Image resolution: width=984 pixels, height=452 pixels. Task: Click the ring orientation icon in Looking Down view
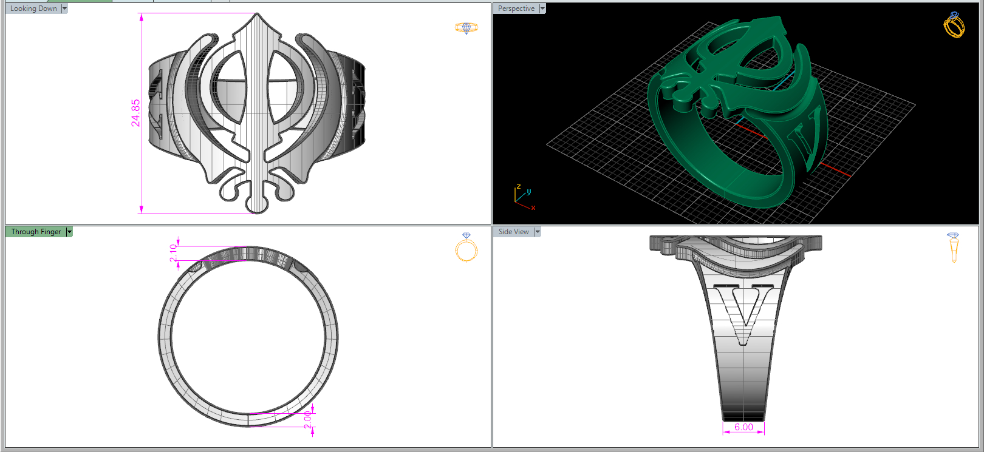point(466,28)
